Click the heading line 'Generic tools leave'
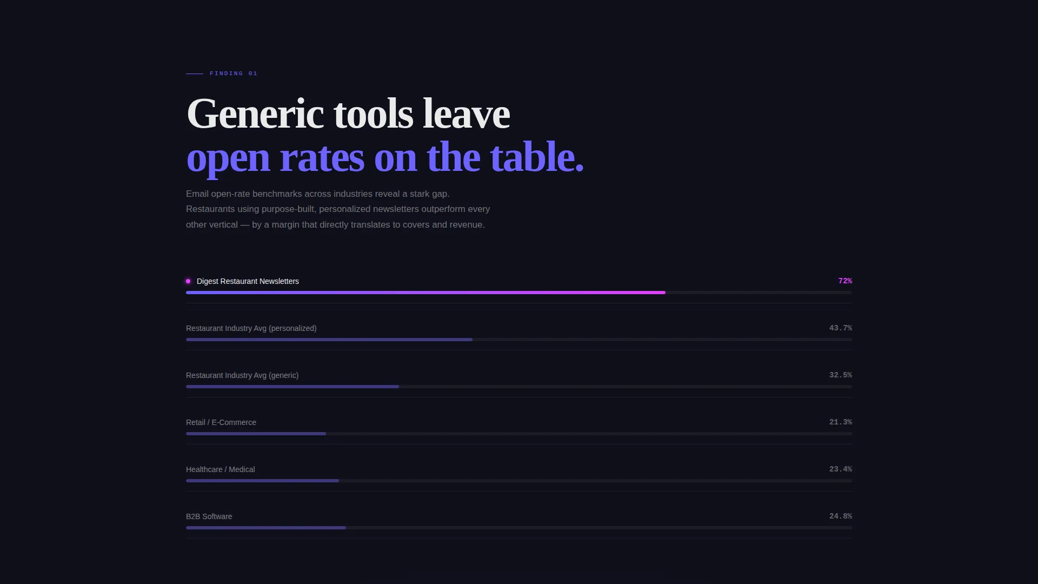 pos(348,114)
